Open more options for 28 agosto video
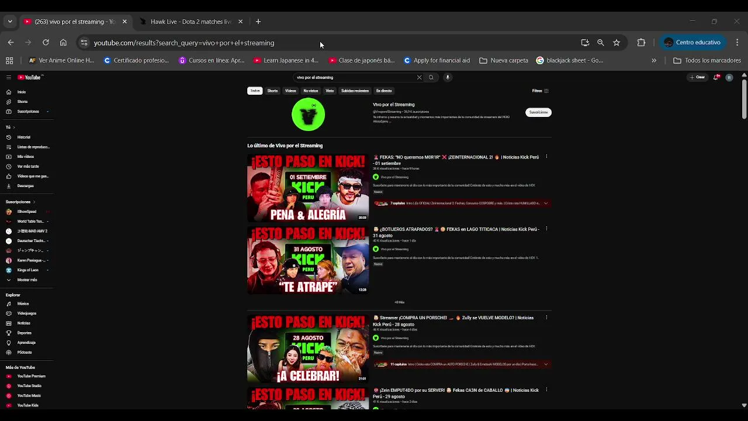 (x=546, y=318)
